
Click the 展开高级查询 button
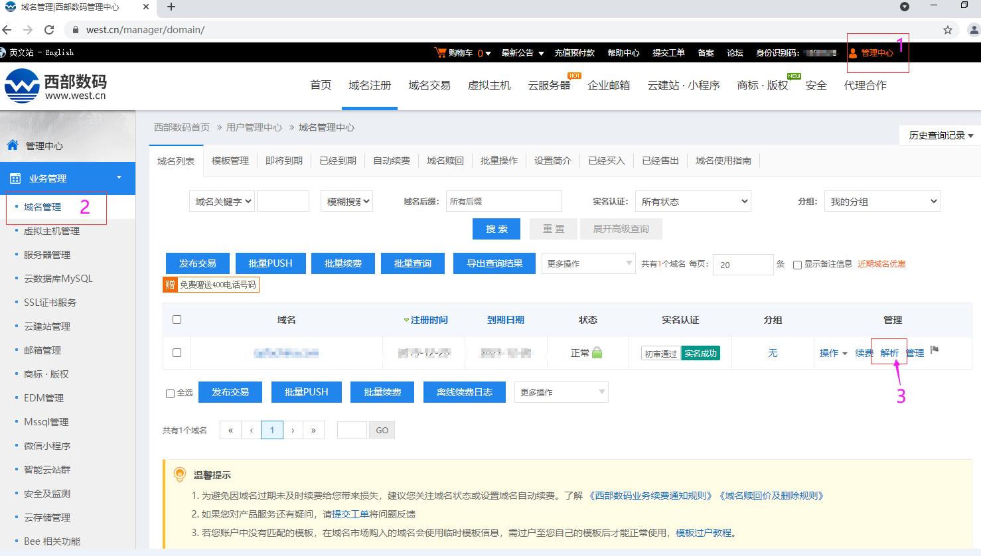point(621,229)
